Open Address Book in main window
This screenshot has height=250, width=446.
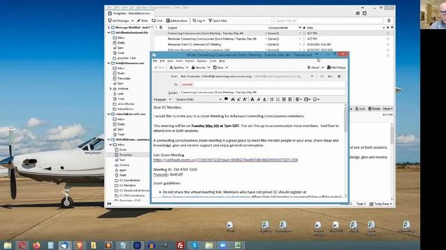177,21
